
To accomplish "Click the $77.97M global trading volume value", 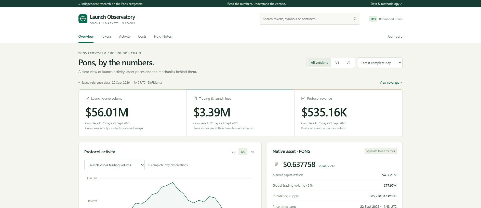I will (x=390, y=186).
